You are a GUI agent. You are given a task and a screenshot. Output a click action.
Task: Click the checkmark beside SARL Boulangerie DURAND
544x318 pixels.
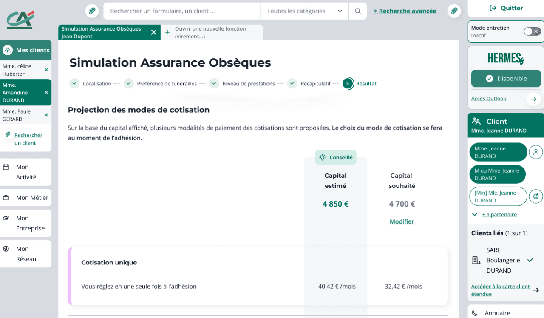530,260
